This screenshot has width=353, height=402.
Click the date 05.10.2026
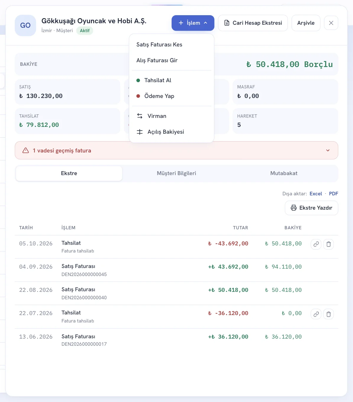[x=36, y=244]
